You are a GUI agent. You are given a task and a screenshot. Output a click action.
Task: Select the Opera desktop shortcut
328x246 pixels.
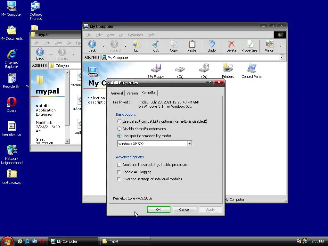pos(12,105)
